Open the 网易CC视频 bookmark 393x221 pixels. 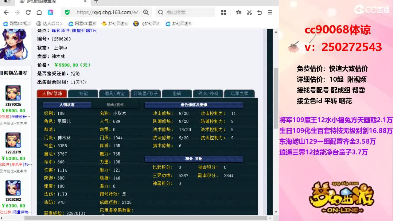17,24
